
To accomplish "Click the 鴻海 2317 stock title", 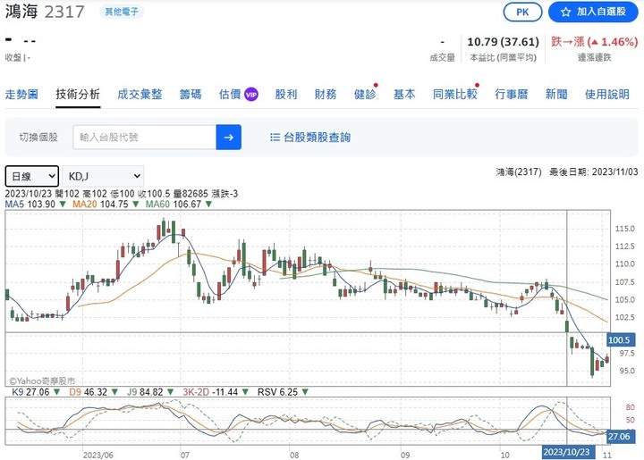I will click(45, 12).
